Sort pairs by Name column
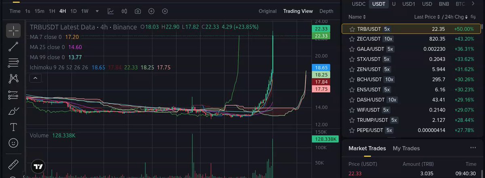 pyautogui.click(x=357, y=17)
